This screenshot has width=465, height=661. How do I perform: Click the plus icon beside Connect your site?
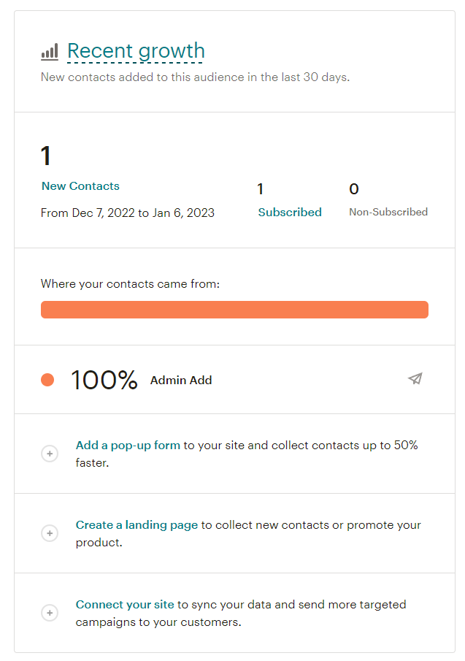(x=50, y=613)
